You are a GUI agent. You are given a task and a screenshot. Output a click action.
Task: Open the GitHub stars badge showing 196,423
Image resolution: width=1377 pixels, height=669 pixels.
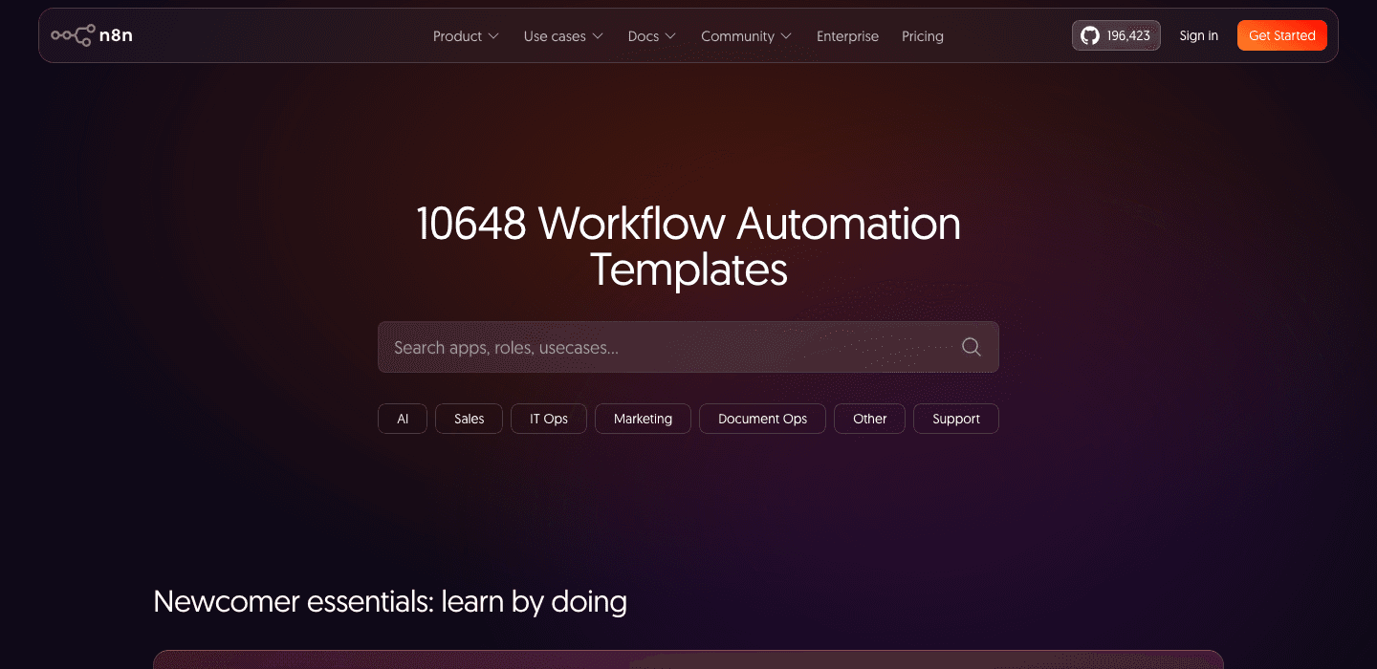(1116, 35)
